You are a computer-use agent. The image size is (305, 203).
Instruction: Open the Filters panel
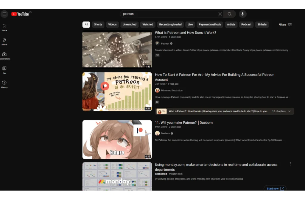[285, 25]
